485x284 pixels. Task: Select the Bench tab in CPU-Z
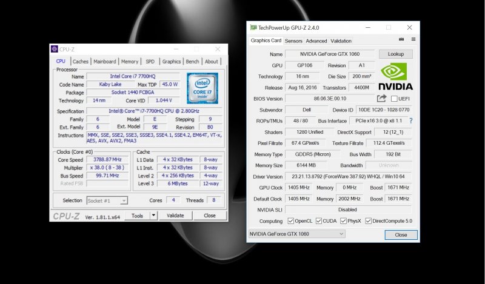coord(192,62)
